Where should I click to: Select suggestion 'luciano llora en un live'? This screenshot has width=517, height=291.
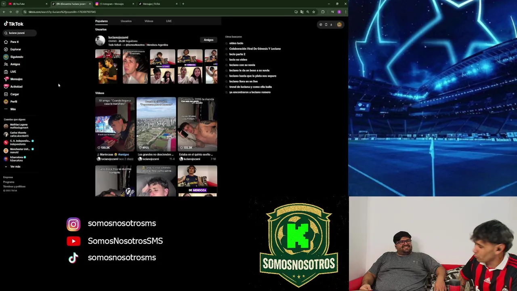point(243,82)
